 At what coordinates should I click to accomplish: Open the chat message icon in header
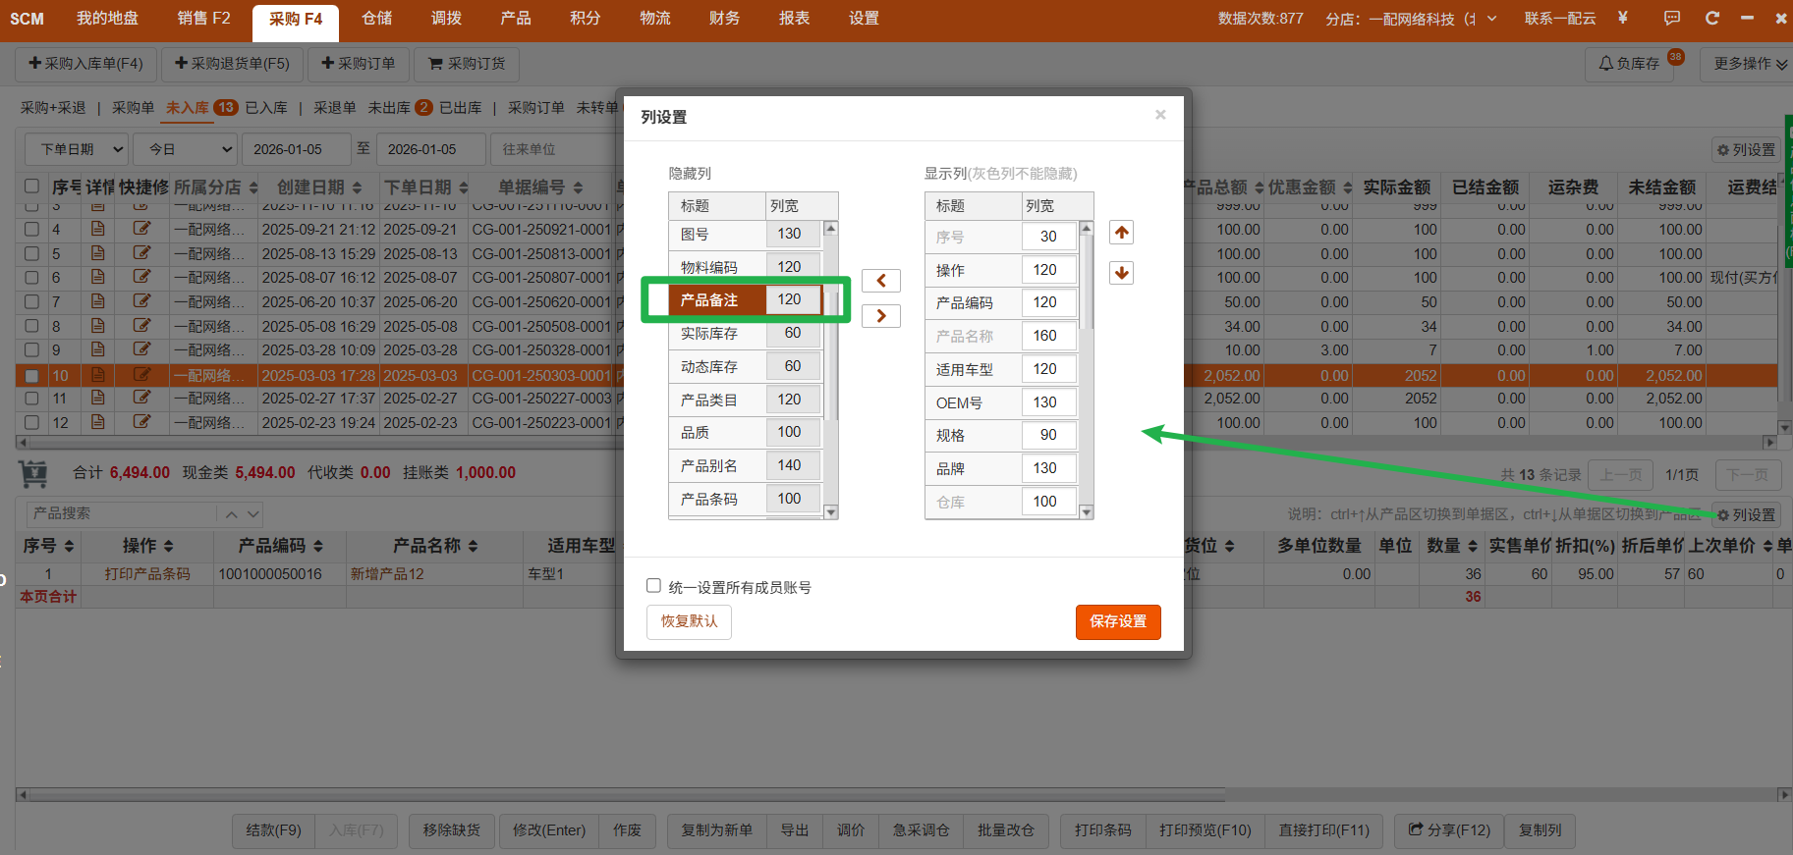tap(1671, 19)
